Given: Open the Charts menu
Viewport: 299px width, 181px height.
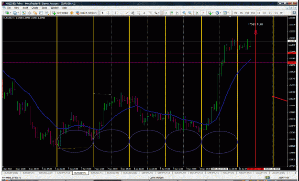Looking at the screenshot, I should pyautogui.click(x=35, y=8).
